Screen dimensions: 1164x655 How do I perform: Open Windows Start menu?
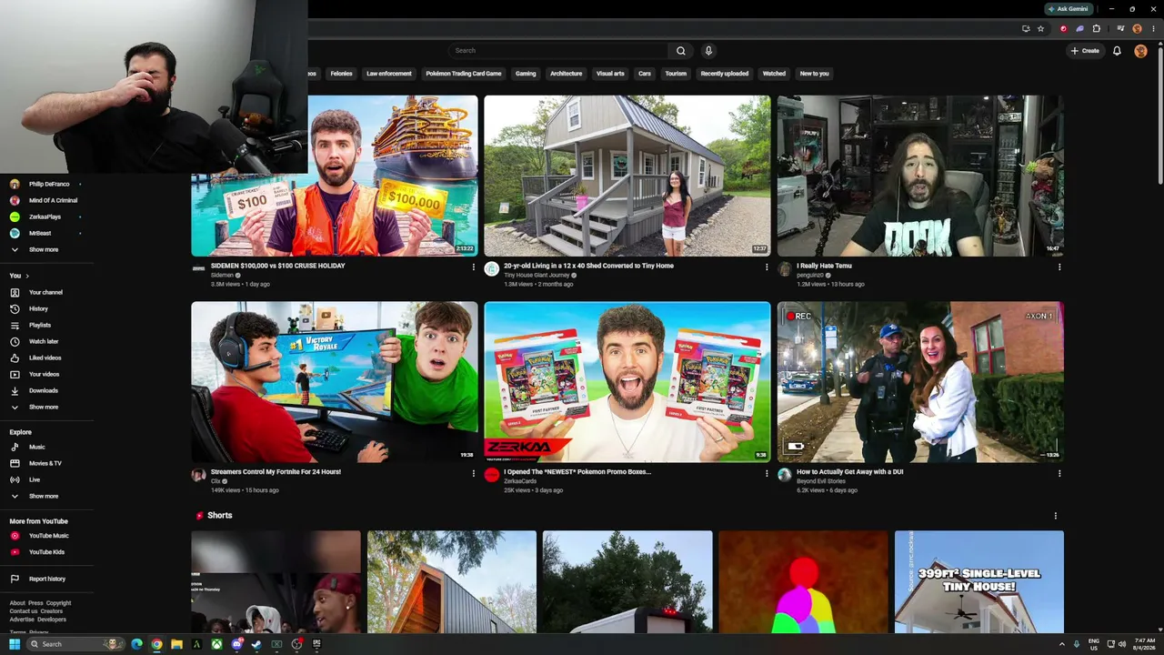tap(15, 644)
